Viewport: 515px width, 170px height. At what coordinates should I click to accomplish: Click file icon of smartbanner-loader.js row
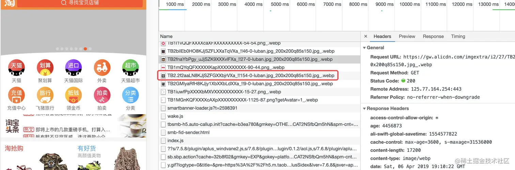click(x=163, y=108)
